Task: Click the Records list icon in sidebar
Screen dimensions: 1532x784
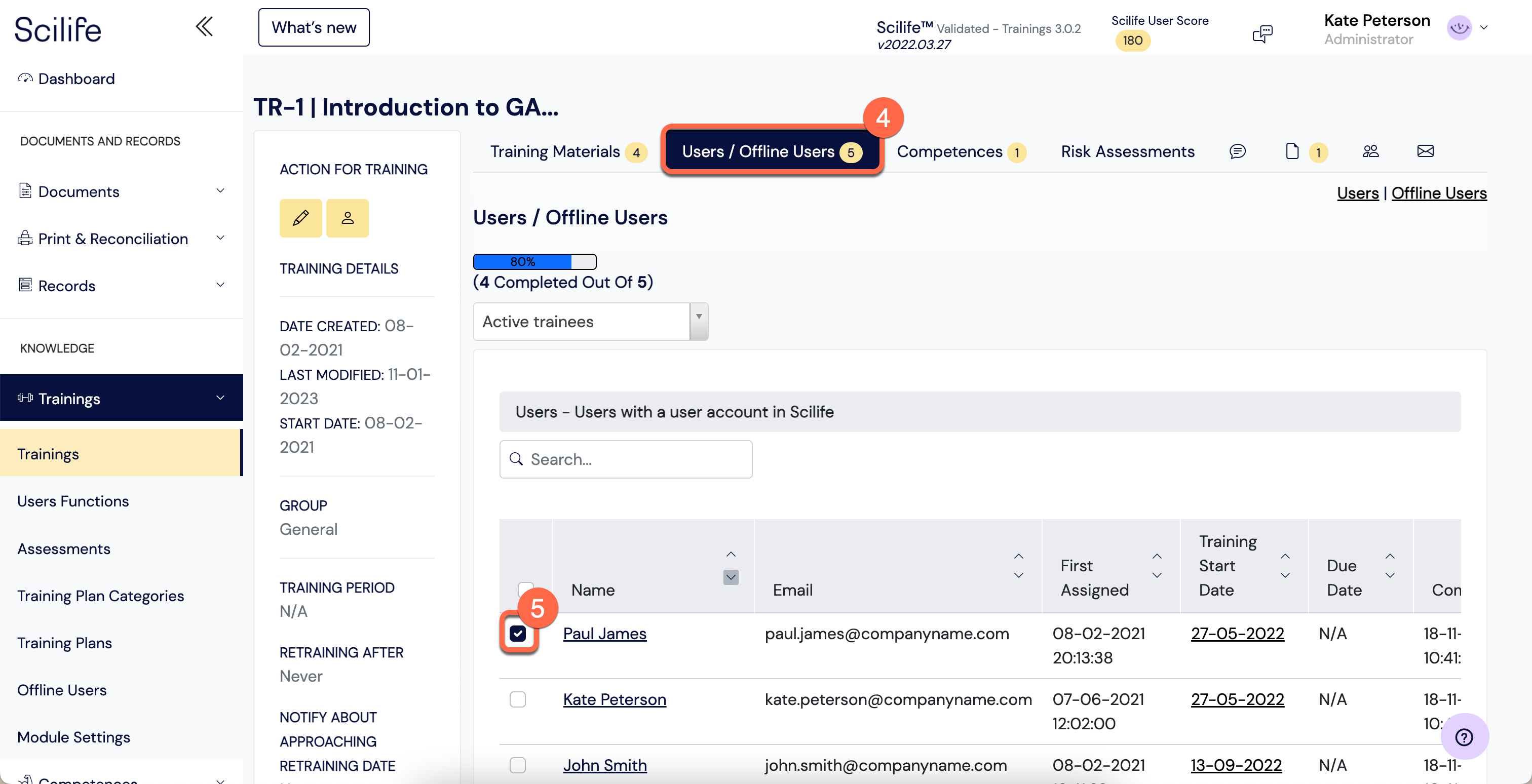Action: click(x=25, y=285)
